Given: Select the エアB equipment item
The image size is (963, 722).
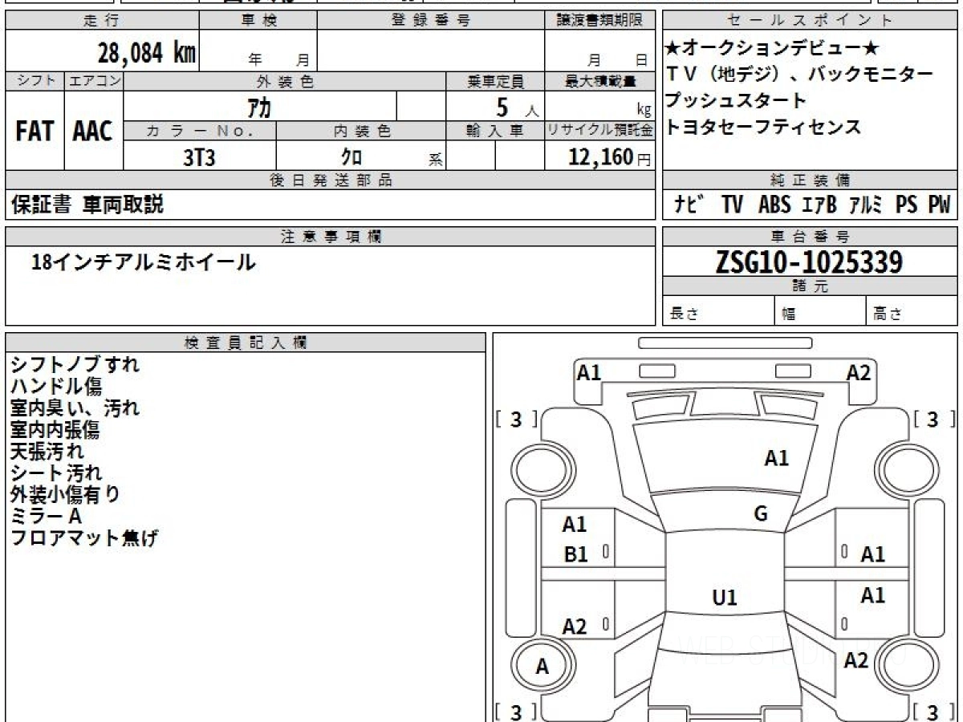Looking at the screenshot, I should [x=819, y=205].
